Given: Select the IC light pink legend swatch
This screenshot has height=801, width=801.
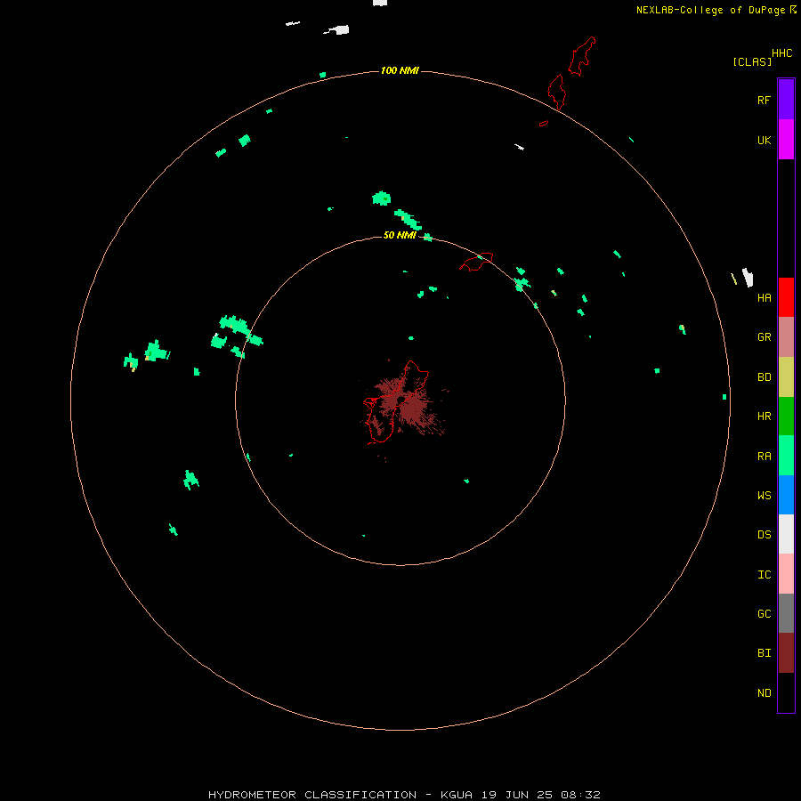Looking at the screenshot, I should tap(786, 574).
